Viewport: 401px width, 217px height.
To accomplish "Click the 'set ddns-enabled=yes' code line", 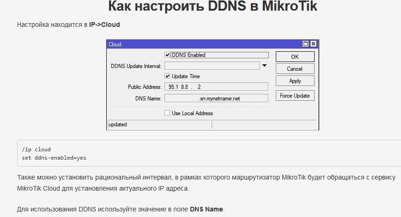I will (54, 158).
